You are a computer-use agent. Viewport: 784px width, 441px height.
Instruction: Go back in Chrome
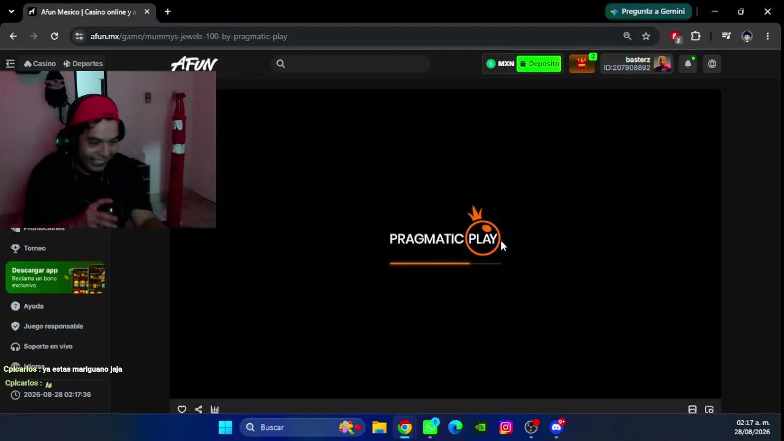coord(13,36)
